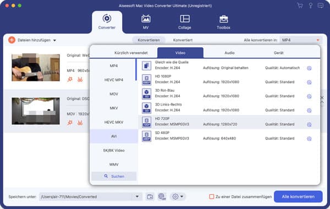Click the edit effects icon for MOV file
This screenshot has height=209, width=330.
click(70, 123)
